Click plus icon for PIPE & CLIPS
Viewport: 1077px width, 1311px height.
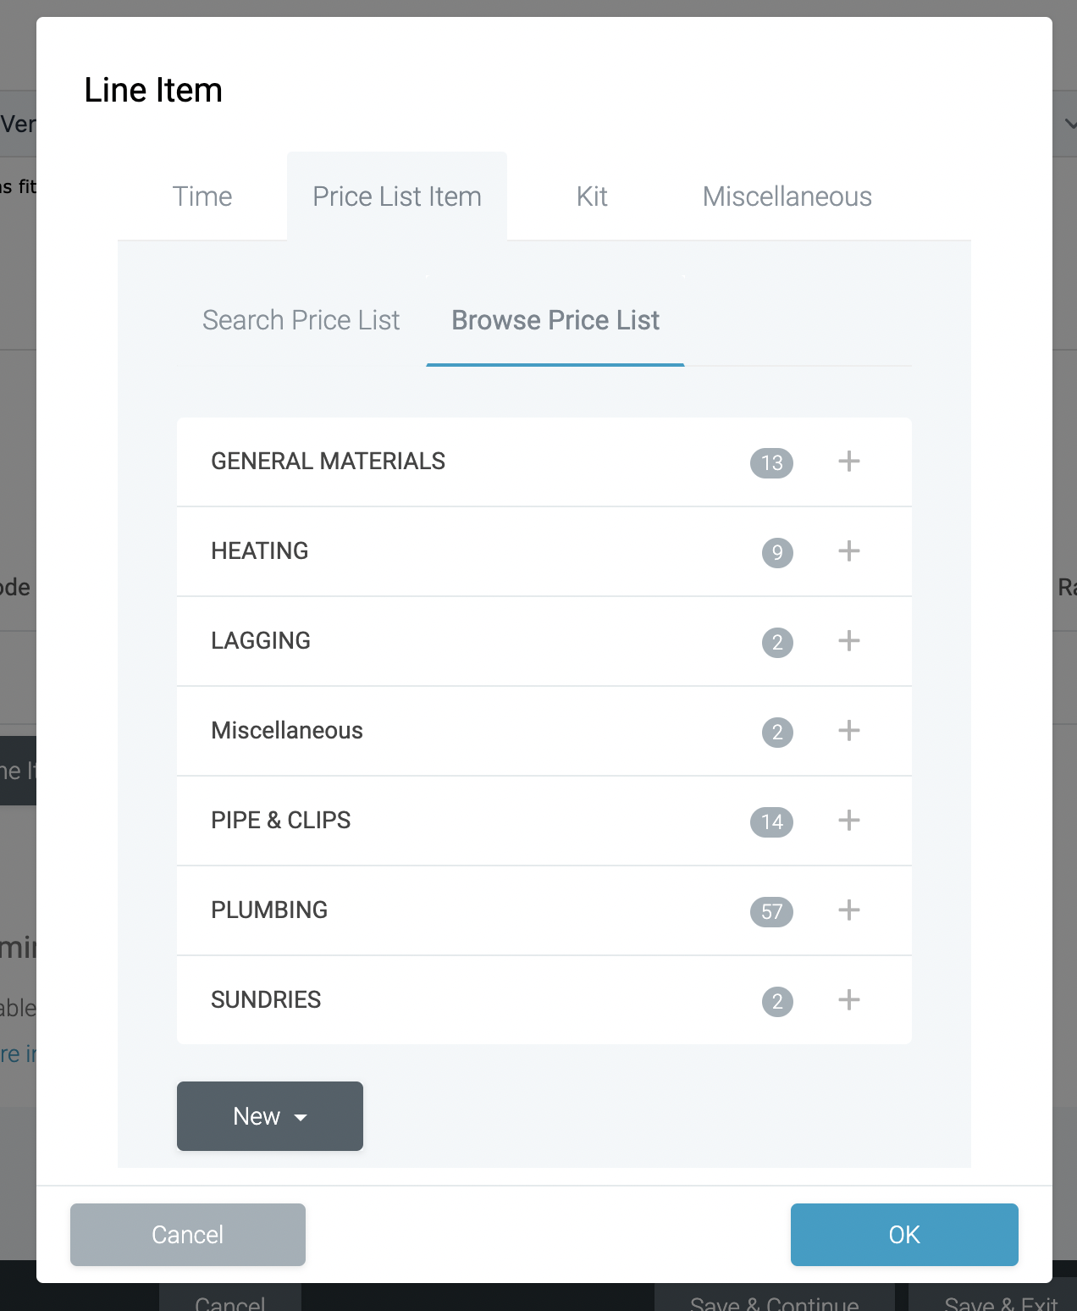[x=848, y=821]
